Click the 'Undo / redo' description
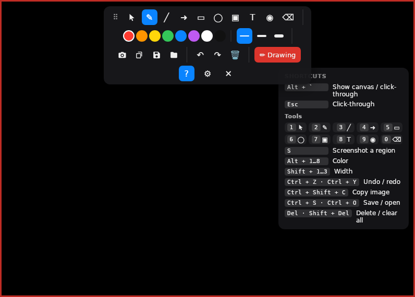The width and height of the screenshot is (415, 297). coord(382,182)
